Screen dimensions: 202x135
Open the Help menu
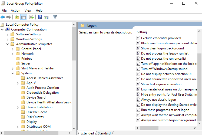(39, 11)
